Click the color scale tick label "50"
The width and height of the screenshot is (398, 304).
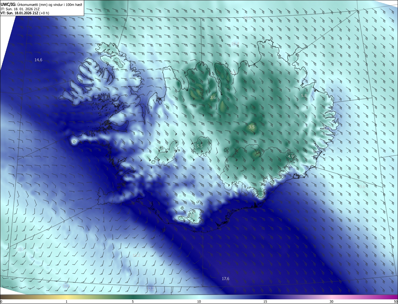[x=396, y=302]
